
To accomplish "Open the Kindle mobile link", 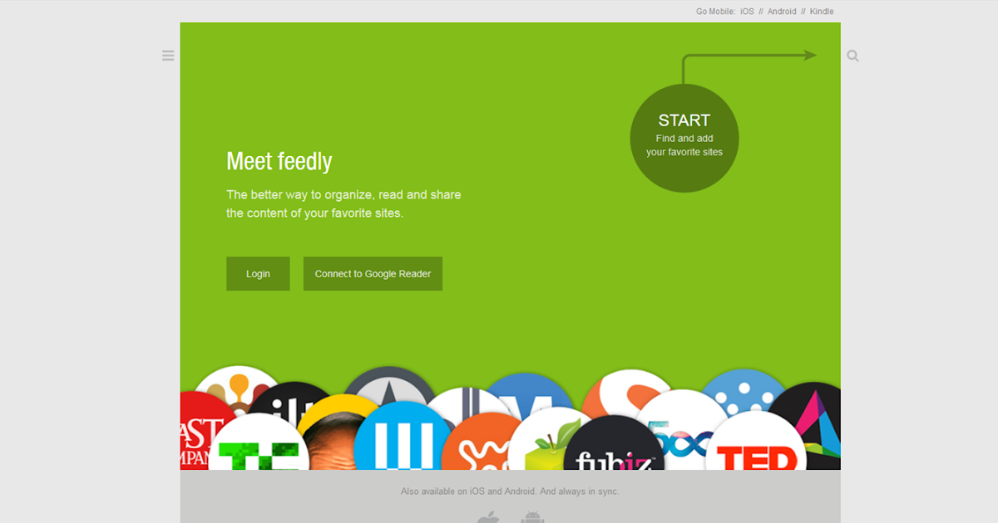I will coord(822,12).
